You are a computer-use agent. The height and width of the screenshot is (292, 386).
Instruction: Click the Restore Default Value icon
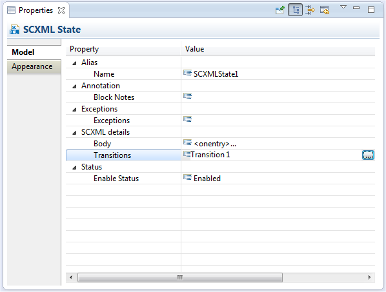(325, 10)
